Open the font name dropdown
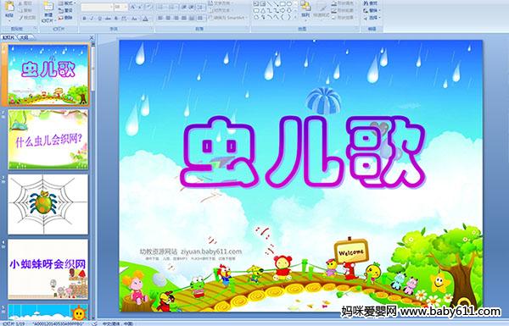 111,7
